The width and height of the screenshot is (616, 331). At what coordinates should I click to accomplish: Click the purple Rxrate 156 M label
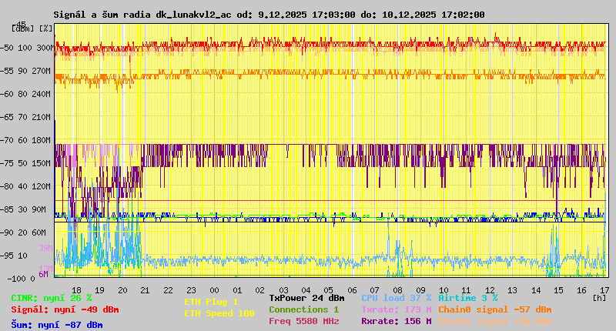click(396, 321)
